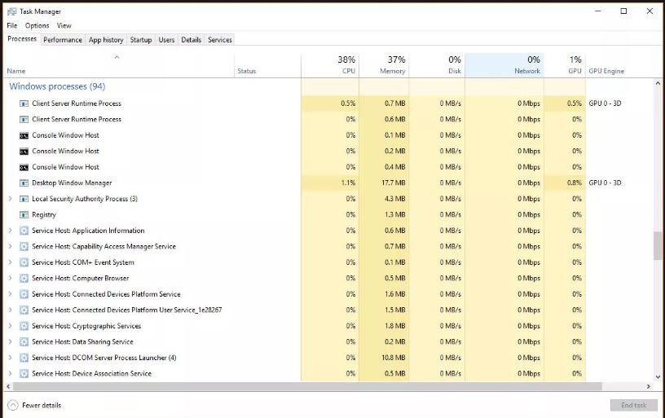Click the 4.3 MB memory value
The height and width of the screenshot is (418, 665).
coord(394,199)
